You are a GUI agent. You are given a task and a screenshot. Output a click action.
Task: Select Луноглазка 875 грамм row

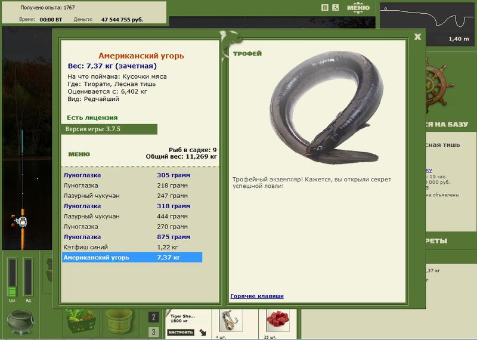pos(132,237)
